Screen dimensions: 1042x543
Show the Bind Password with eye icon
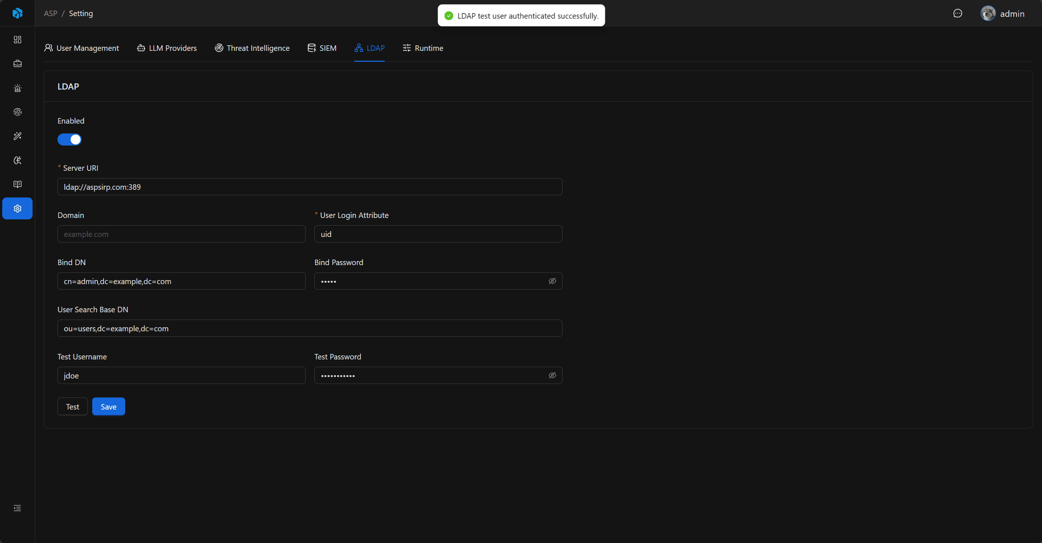[x=552, y=281]
